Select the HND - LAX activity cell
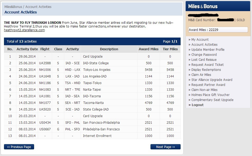 [x=72, y=70]
